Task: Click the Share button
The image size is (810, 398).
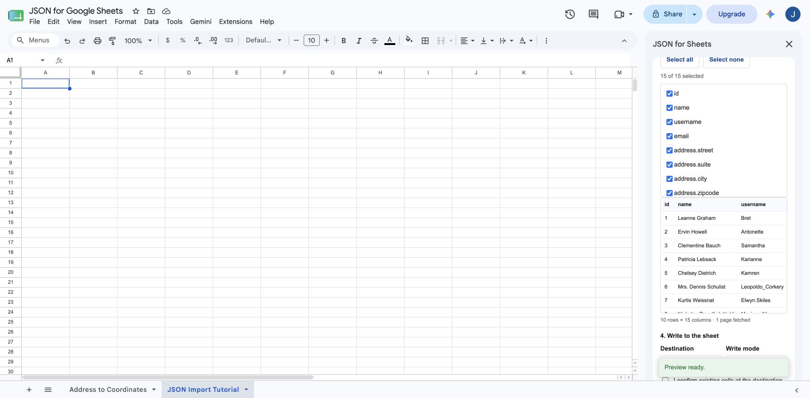Action: tap(666, 14)
